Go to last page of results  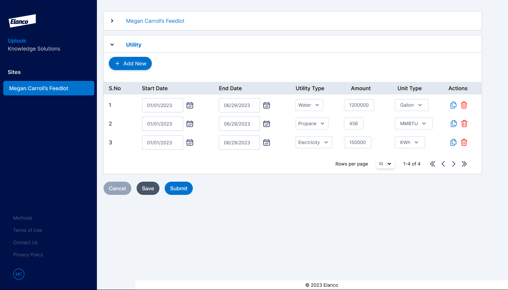464,164
